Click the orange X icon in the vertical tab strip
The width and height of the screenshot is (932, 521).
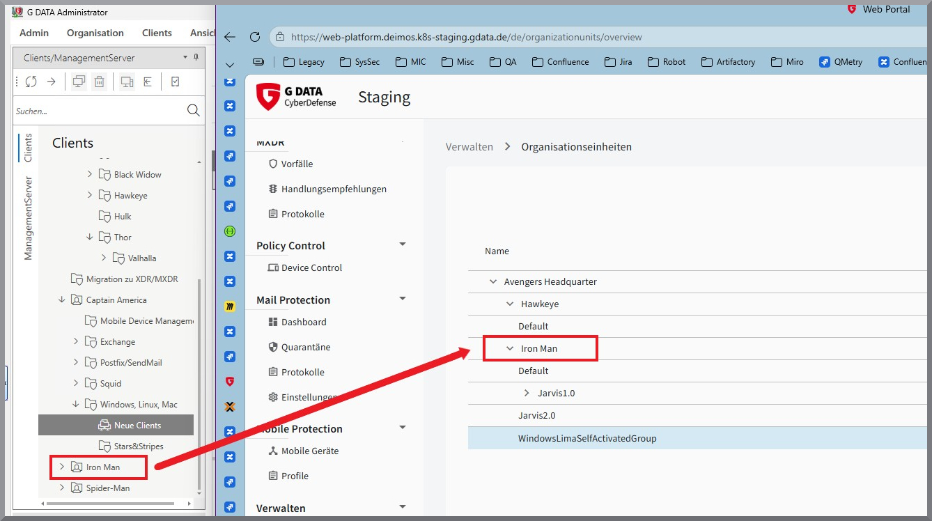(230, 406)
